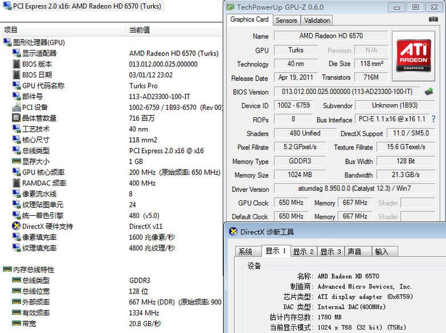Select the value 03/01/12 23:02
Image resolution: width=446 pixels, height=333 pixels.
tap(151, 75)
